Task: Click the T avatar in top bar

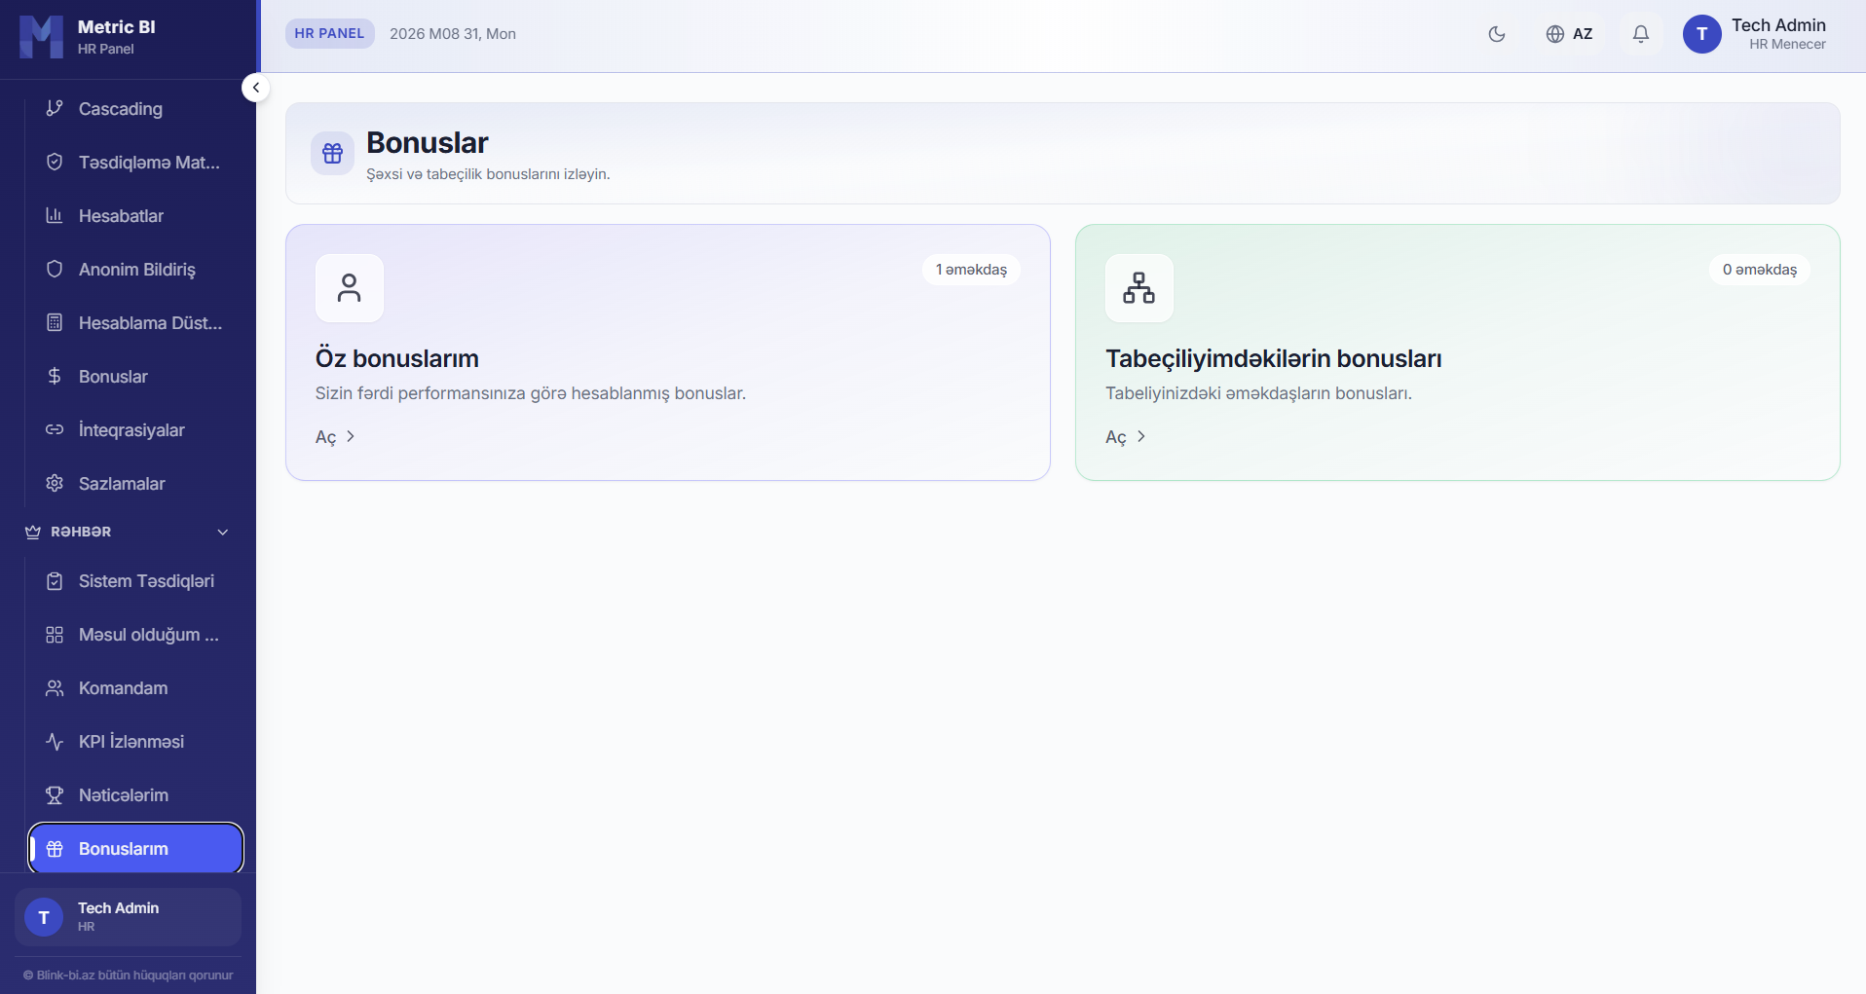Action: pyautogui.click(x=1702, y=34)
